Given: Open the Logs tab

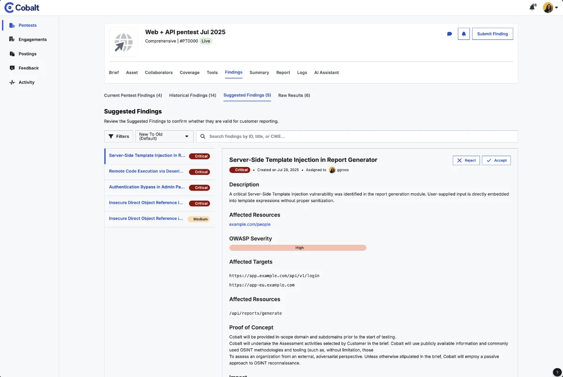Looking at the screenshot, I should 302,73.
